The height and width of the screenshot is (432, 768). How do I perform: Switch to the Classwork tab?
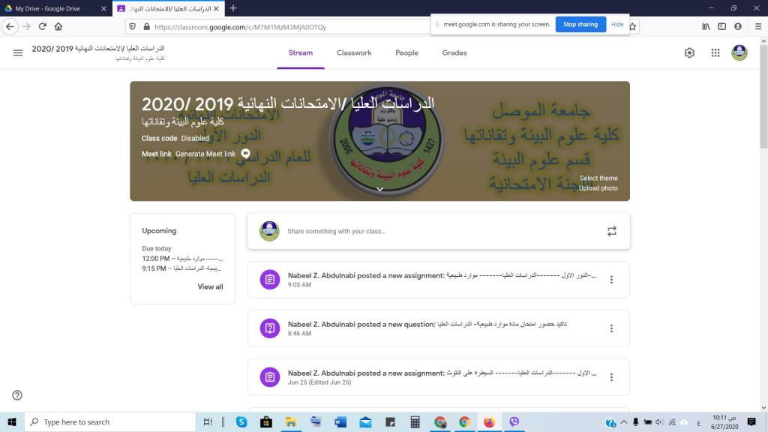[x=354, y=52]
